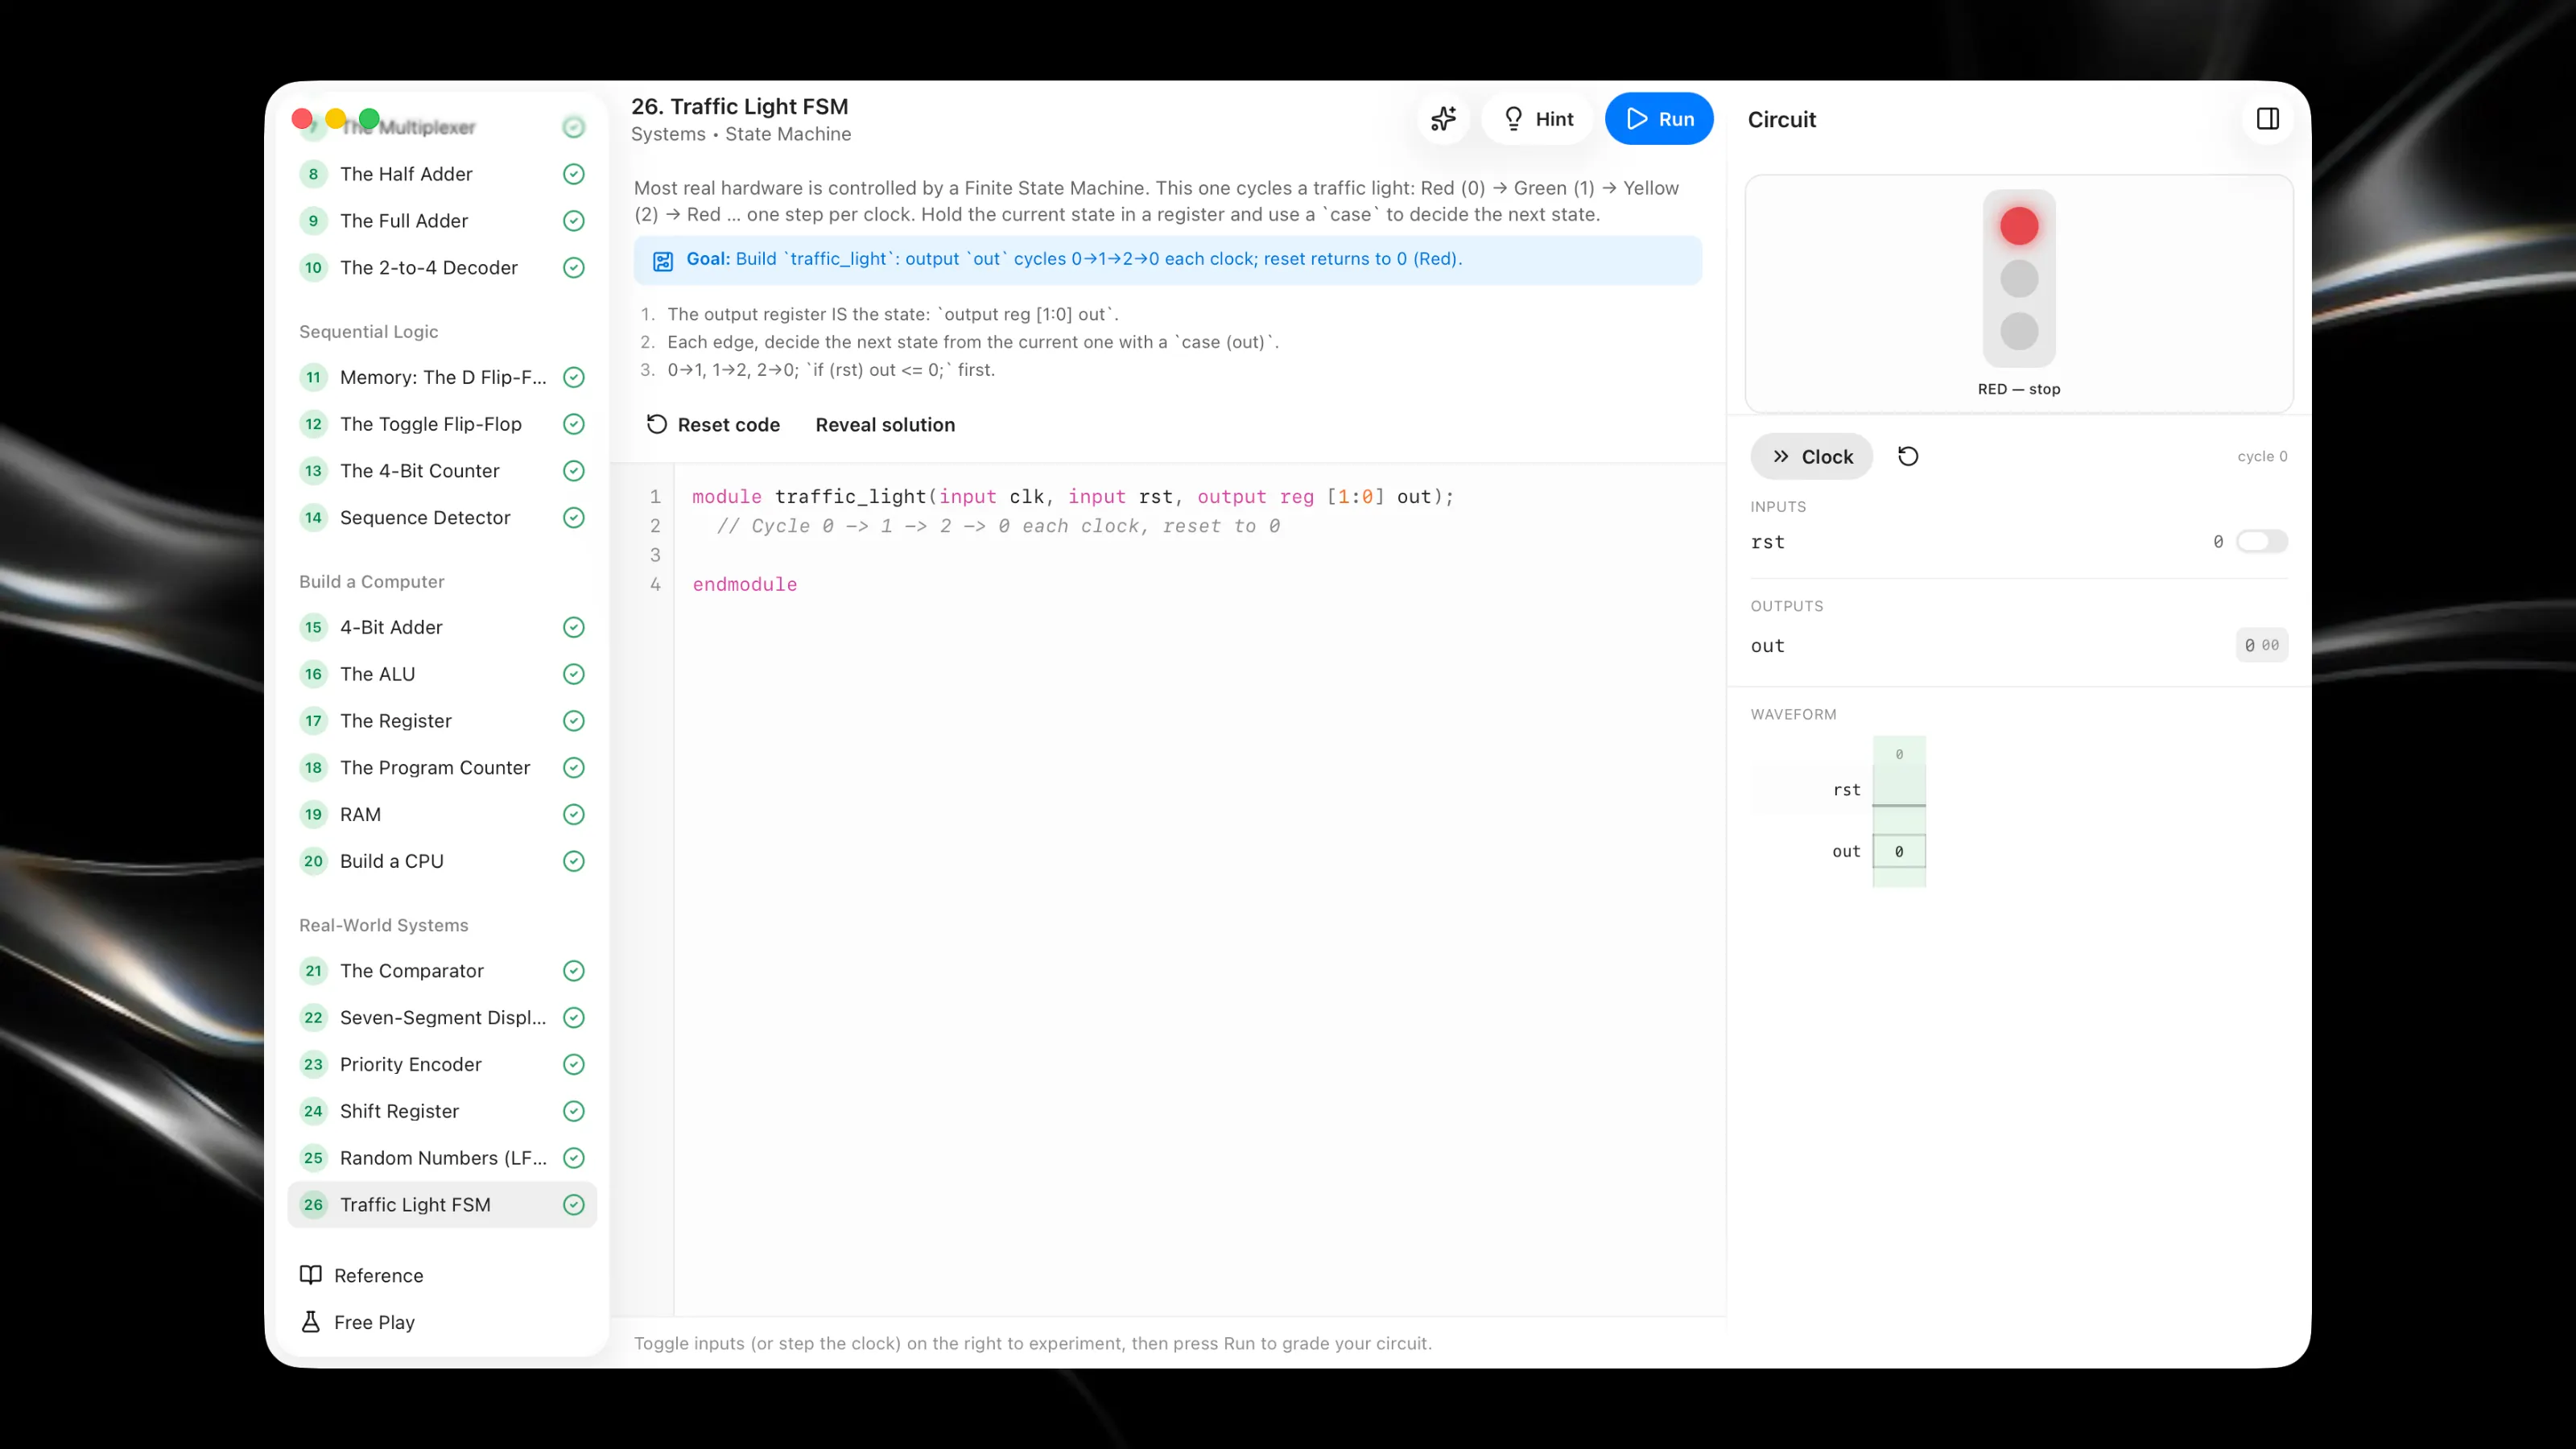
Task: Open Seven-Segment Display lesson
Action: [x=442, y=1017]
